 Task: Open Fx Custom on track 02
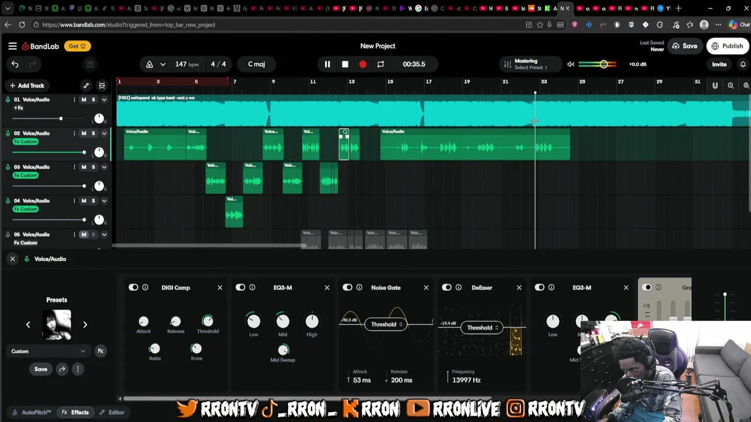(x=26, y=142)
